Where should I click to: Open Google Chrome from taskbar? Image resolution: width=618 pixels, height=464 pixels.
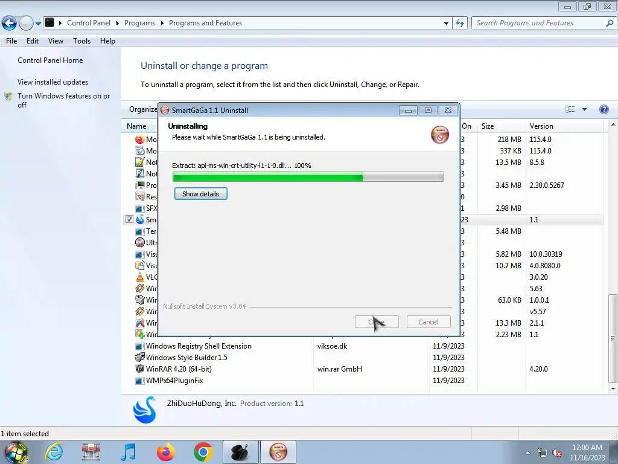tap(203, 452)
